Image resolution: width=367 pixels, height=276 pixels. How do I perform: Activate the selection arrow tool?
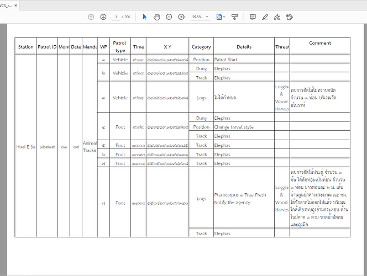[145, 17]
